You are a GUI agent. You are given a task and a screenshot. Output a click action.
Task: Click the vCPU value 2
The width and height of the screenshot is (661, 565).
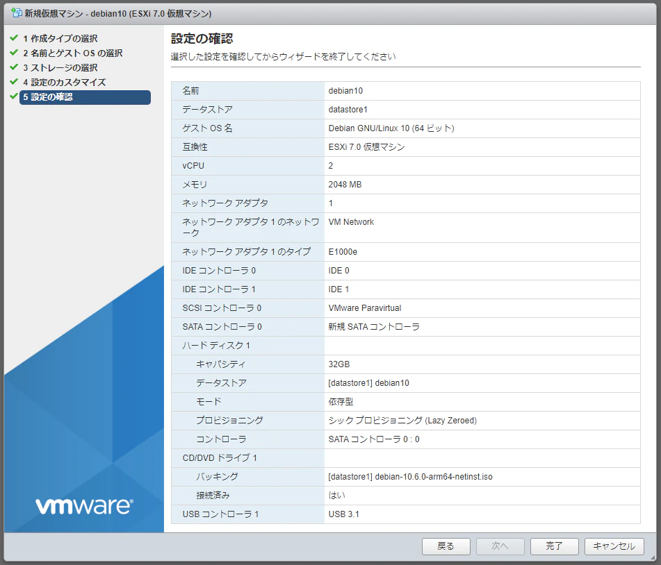coord(331,166)
